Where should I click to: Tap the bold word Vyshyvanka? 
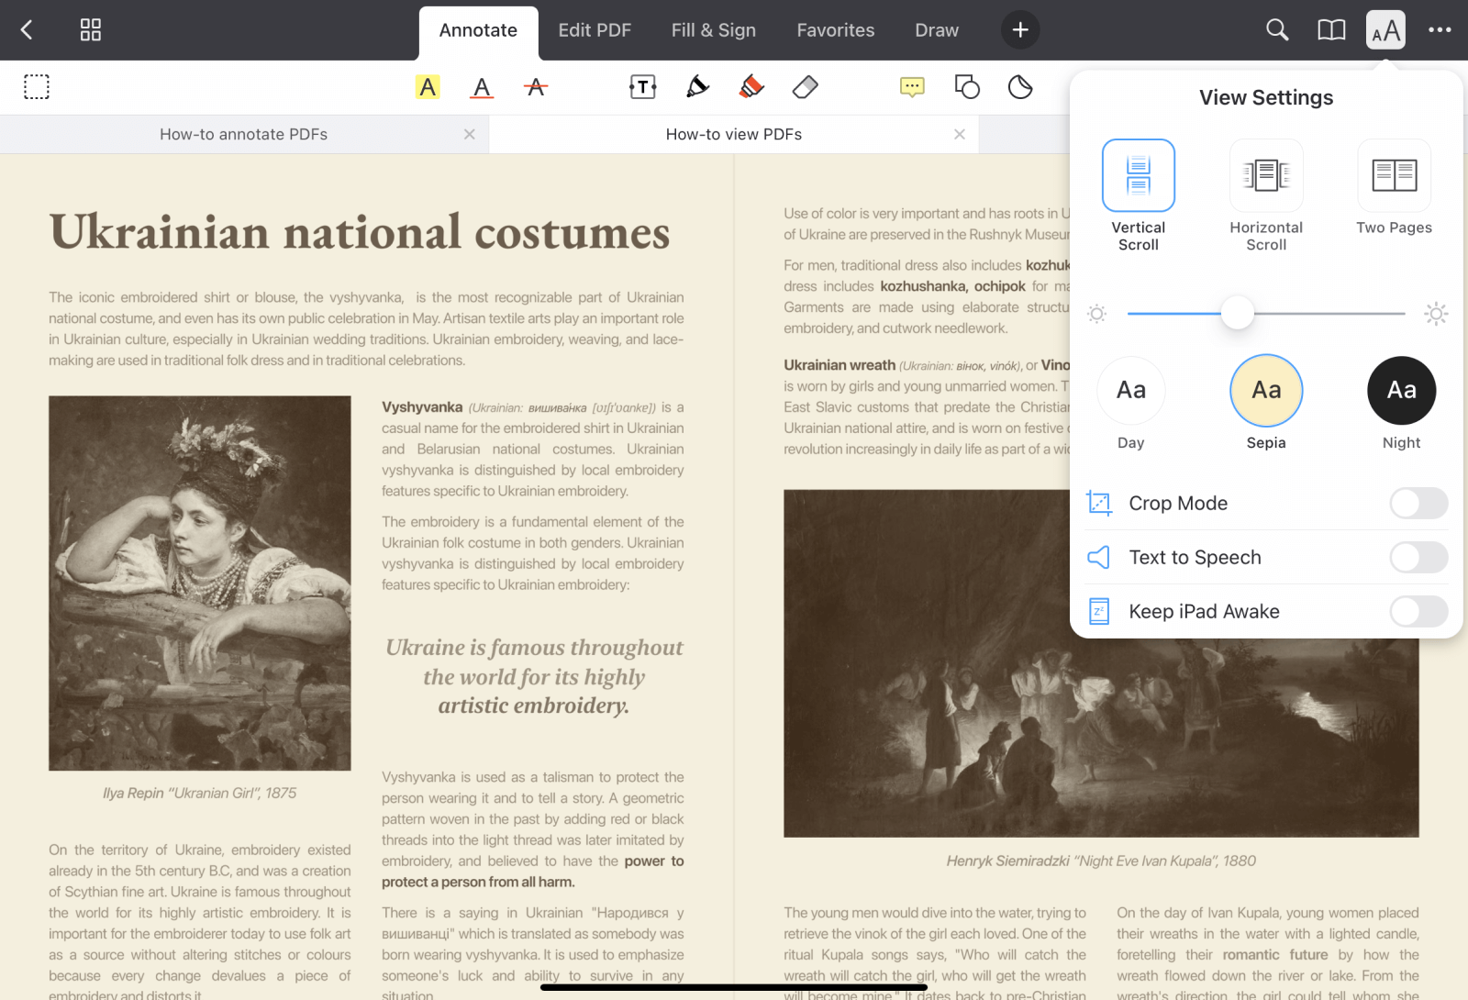(x=422, y=406)
